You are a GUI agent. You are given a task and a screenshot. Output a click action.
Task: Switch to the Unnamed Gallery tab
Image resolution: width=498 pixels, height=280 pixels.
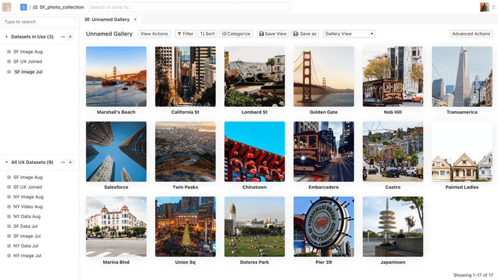pyautogui.click(x=110, y=20)
